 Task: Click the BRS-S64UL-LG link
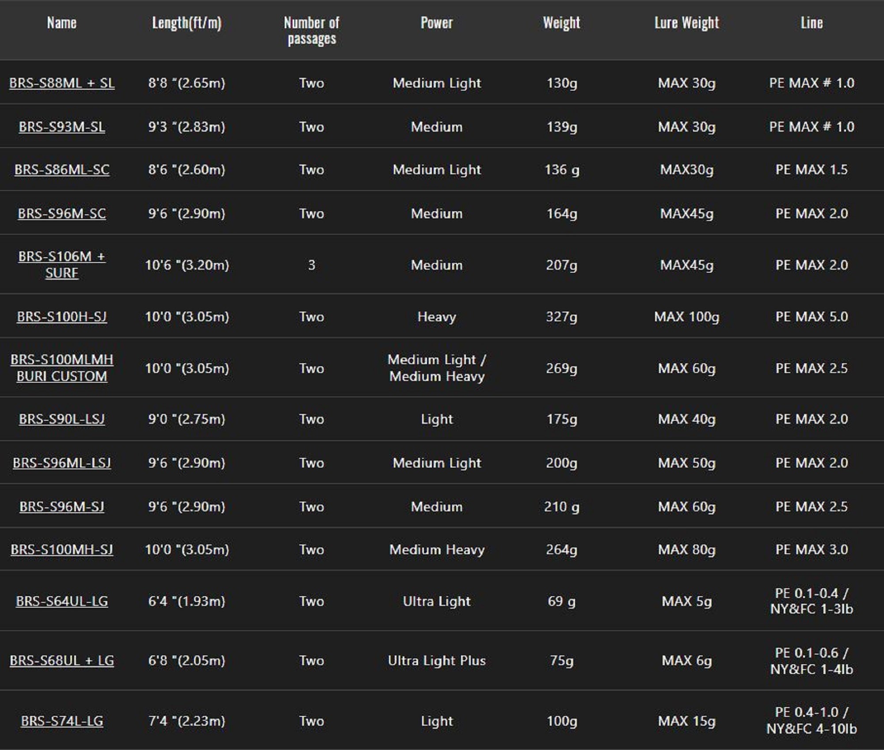62,601
